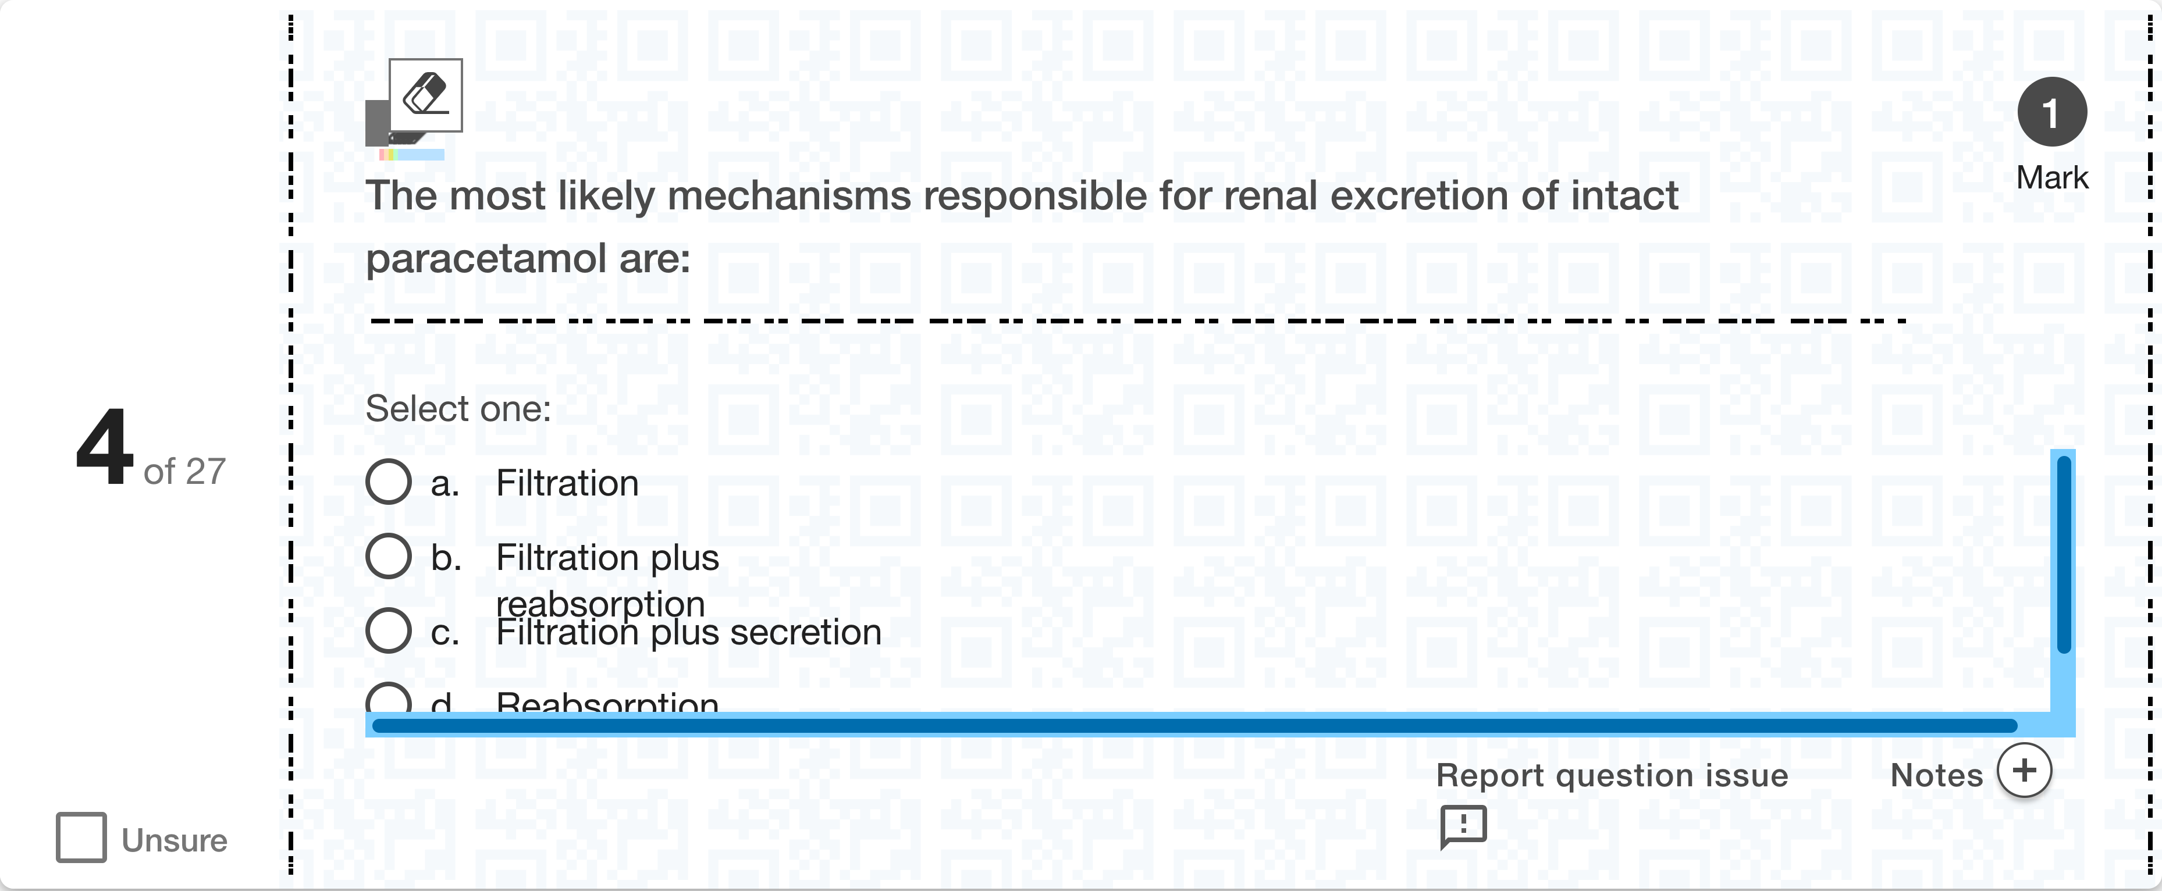
Task: Pick the pink highlight color swatch
Action: 382,155
